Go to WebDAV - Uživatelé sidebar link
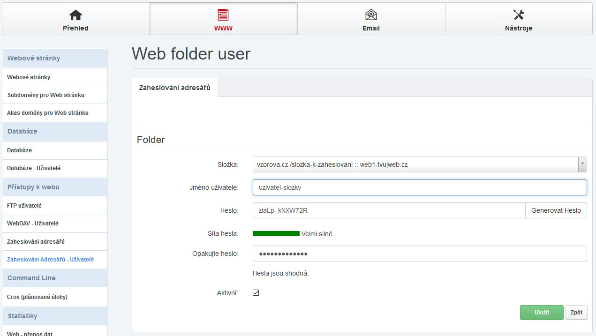This screenshot has width=596, height=336. pos(33,224)
